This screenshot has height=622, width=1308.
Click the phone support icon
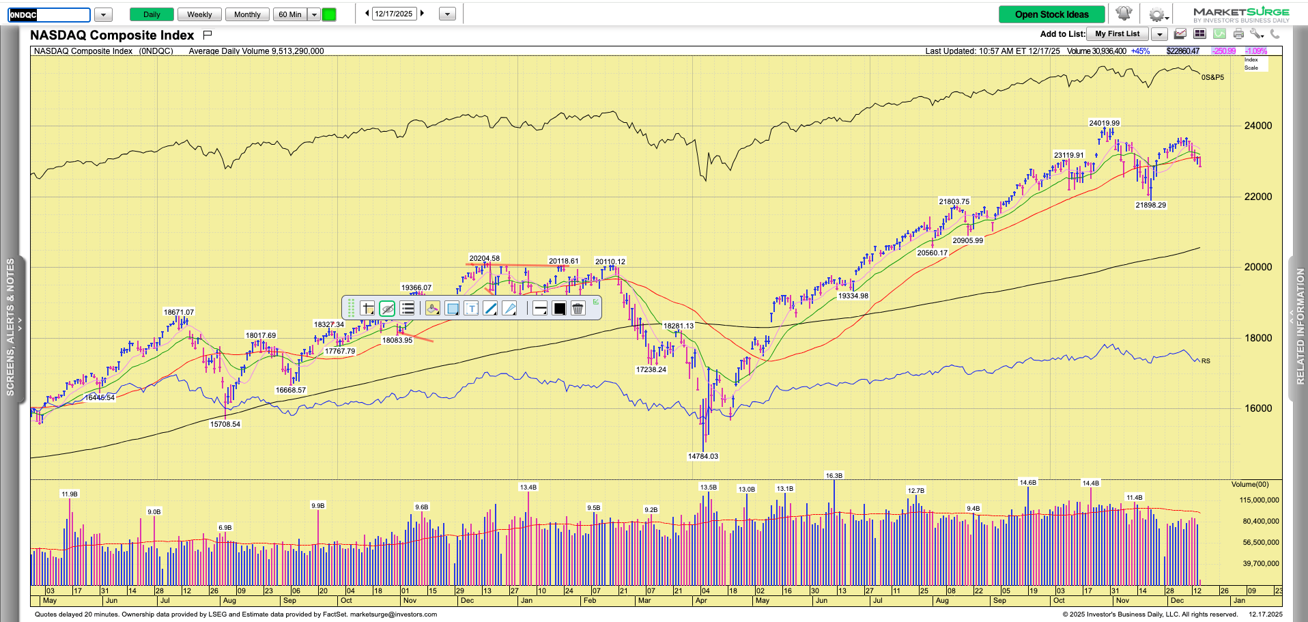(x=1275, y=34)
